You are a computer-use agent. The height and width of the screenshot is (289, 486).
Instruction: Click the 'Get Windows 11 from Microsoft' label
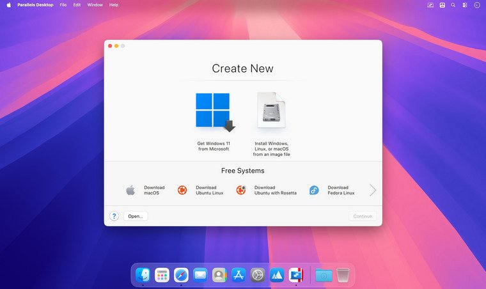pos(214,146)
